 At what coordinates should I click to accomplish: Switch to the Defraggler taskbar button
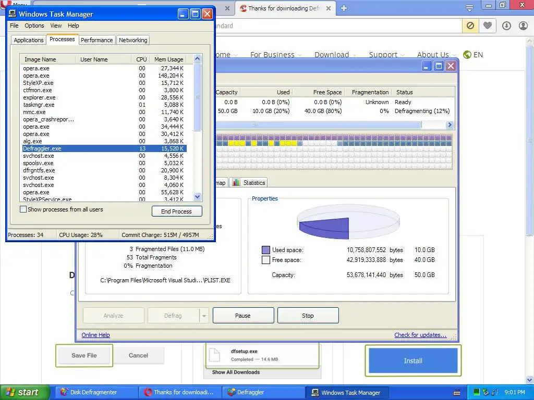point(263,392)
